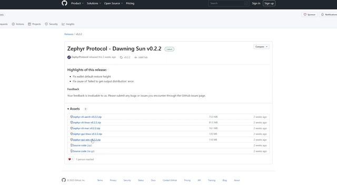Focus the Search input field
The height and width of the screenshot is (189, 337).
tap(229, 3)
